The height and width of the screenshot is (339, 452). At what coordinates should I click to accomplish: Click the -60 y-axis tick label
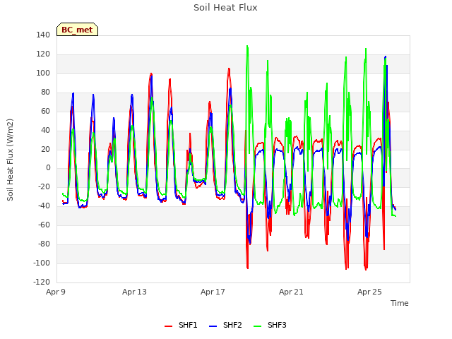pos(44,225)
